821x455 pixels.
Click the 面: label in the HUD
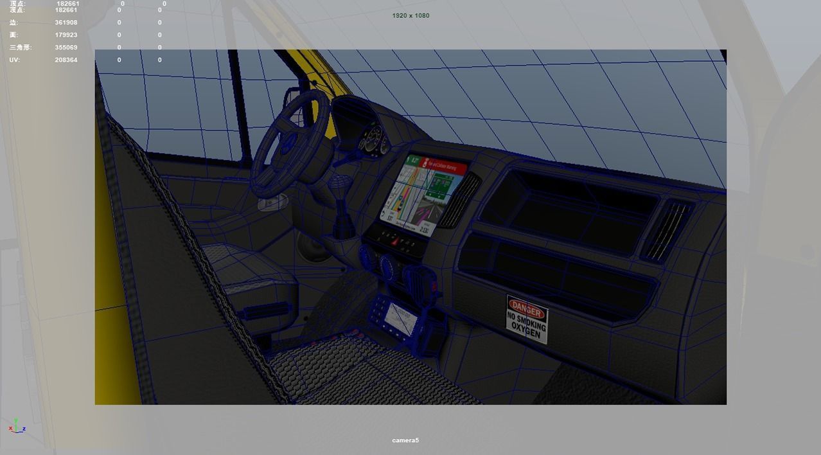click(x=13, y=35)
